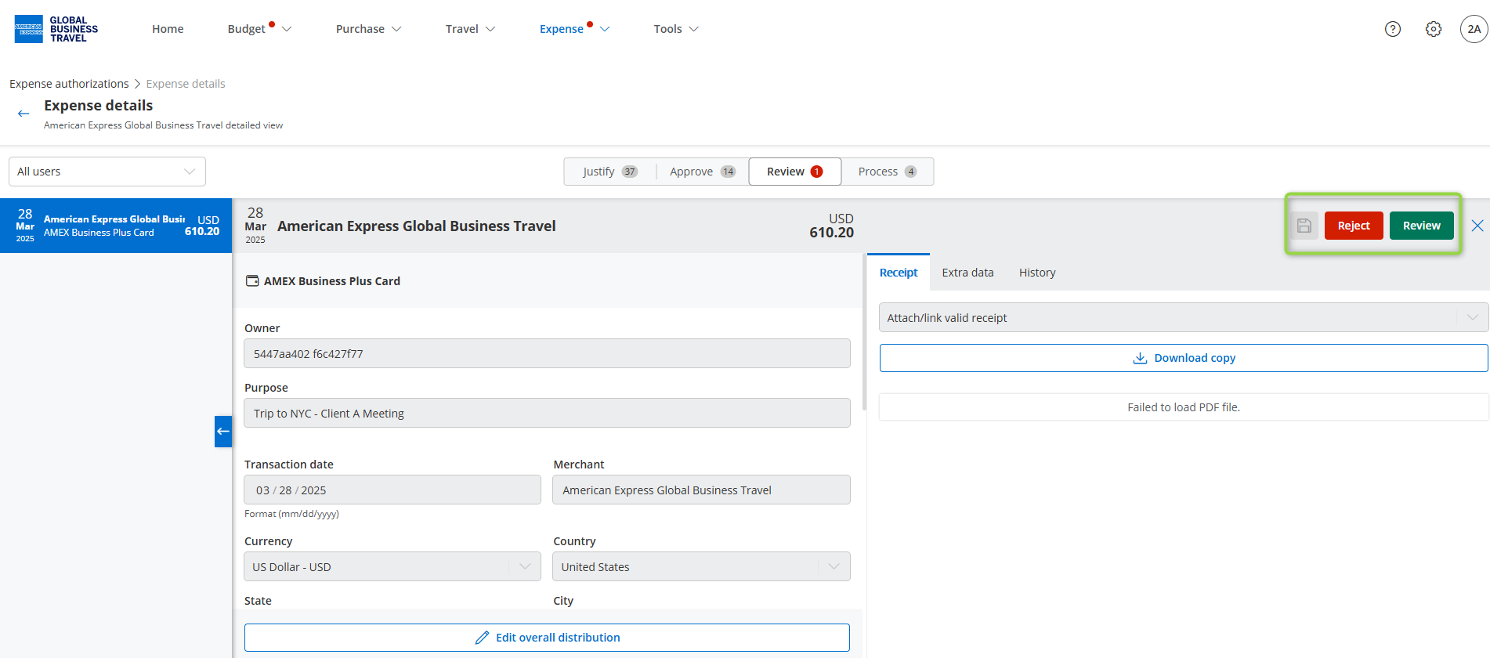Switch to the Approve tab
This screenshot has width=1490, height=658.
(x=703, y=172)
